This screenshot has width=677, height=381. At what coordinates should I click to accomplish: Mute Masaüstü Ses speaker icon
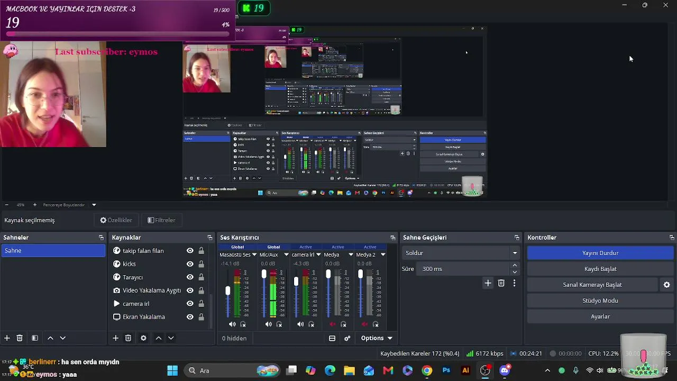point(232,324)
